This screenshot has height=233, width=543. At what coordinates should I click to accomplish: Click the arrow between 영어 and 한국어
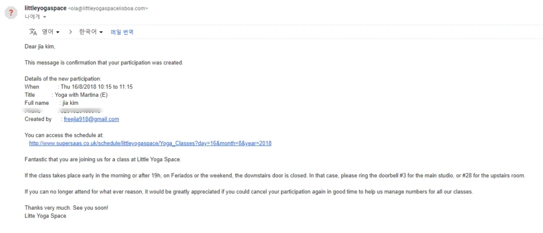(70, 32)
